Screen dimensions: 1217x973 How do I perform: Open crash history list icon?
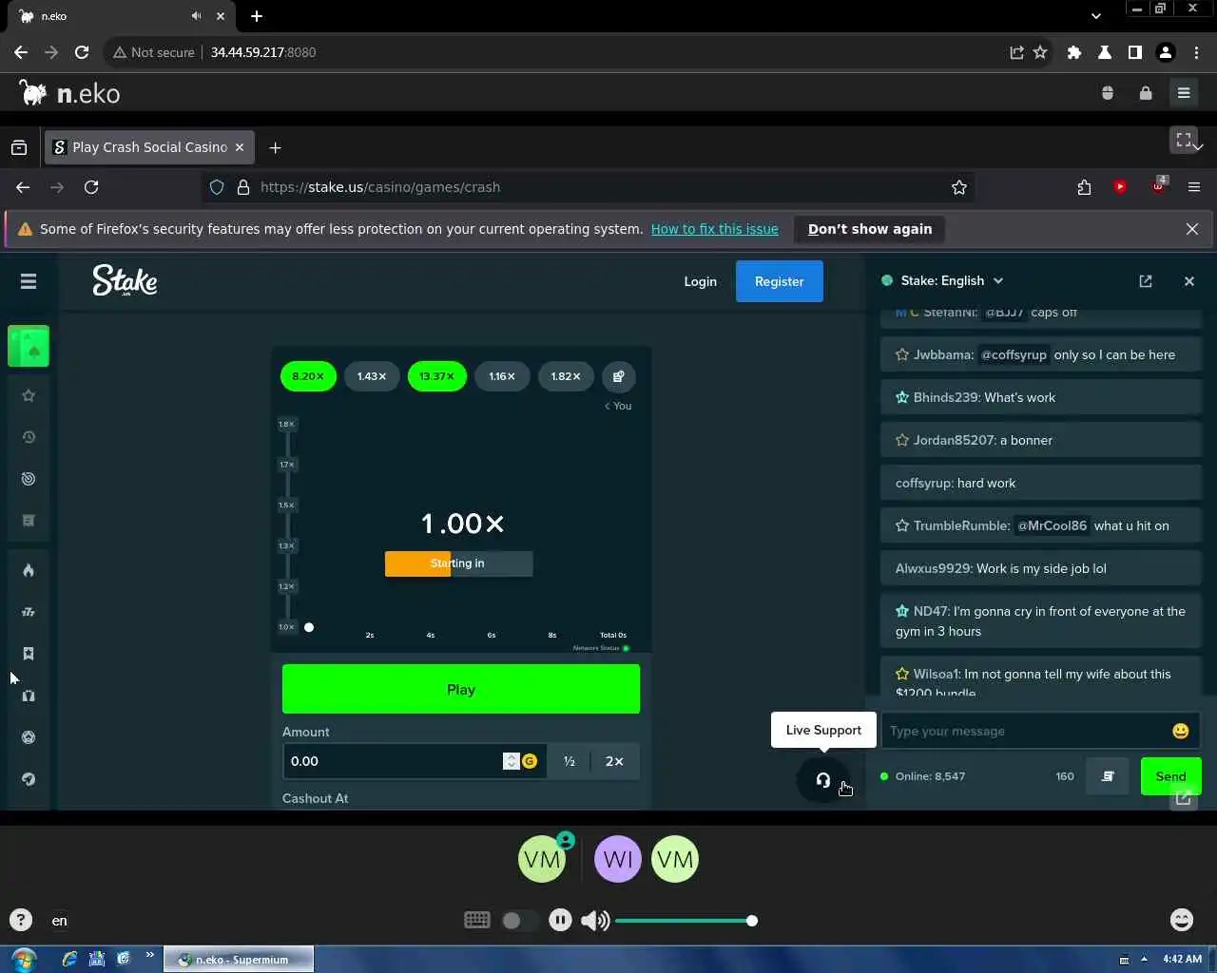[x=619, y=376]
